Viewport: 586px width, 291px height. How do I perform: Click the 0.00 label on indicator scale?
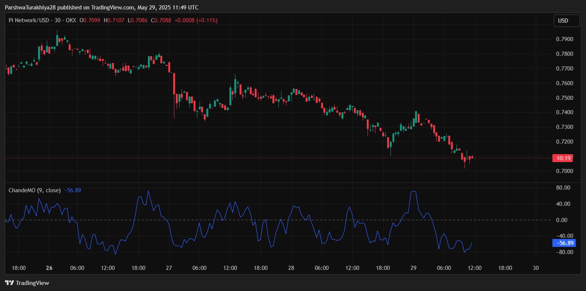564,220
